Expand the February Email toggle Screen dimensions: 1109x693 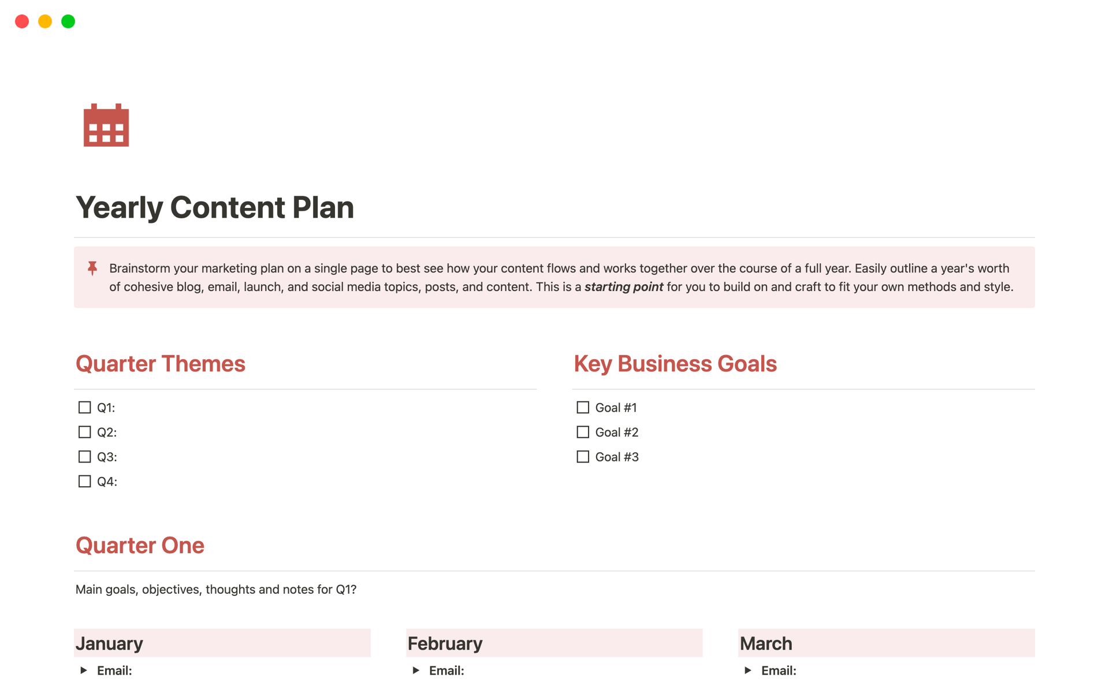pos(416,670)
